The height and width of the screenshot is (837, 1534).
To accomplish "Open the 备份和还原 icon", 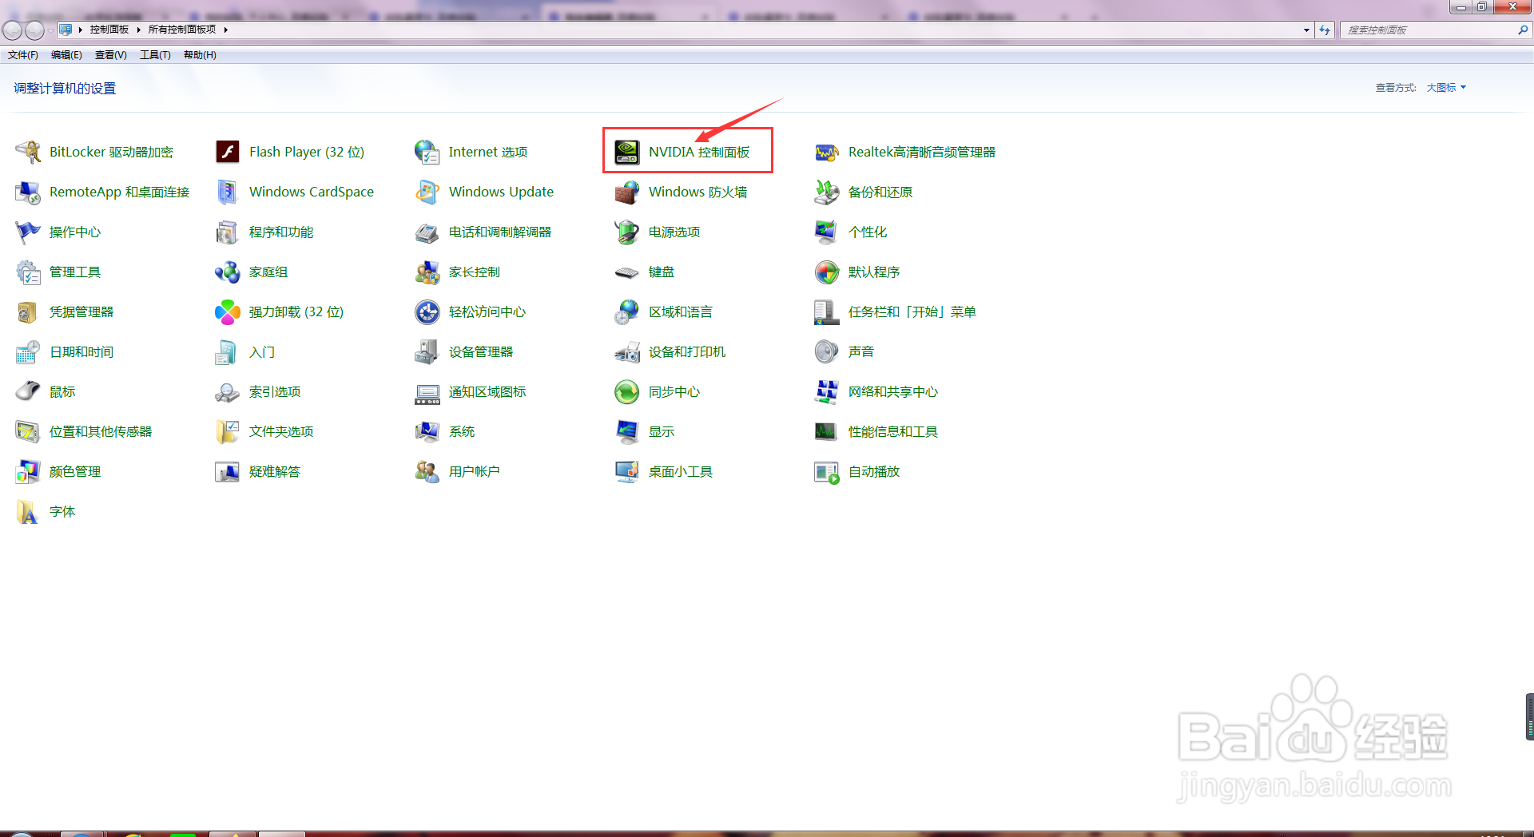I will pyautogui.click(x=827, y=192).
